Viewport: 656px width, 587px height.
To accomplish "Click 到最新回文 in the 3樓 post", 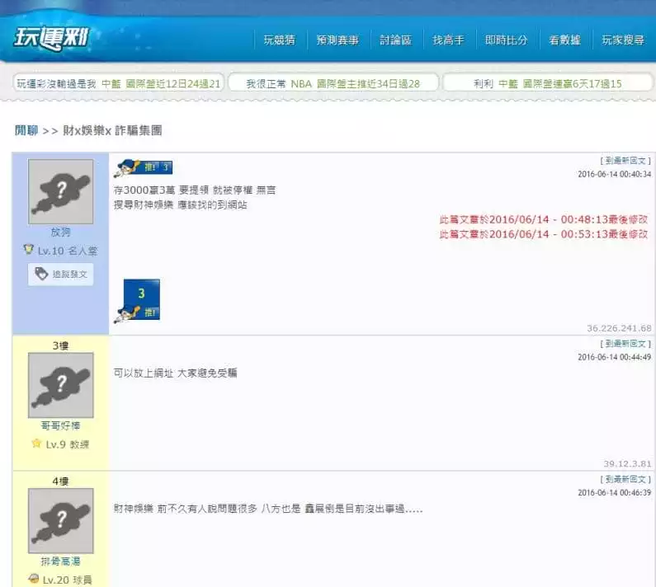I will pyautogui.click(x=625, y=344).
